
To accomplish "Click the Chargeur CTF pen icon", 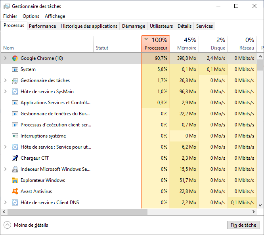I will tap(15, 158).
